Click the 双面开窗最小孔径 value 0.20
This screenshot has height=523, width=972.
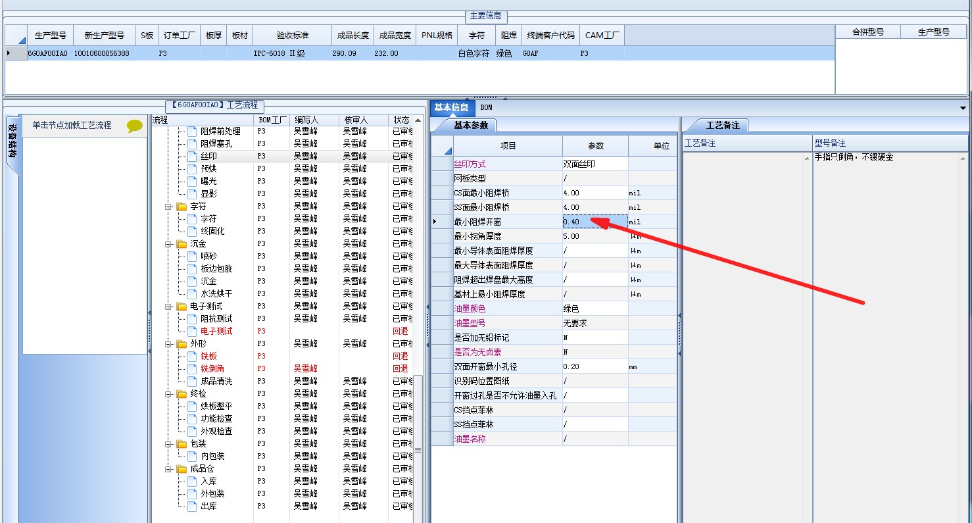tap(595, 366)
